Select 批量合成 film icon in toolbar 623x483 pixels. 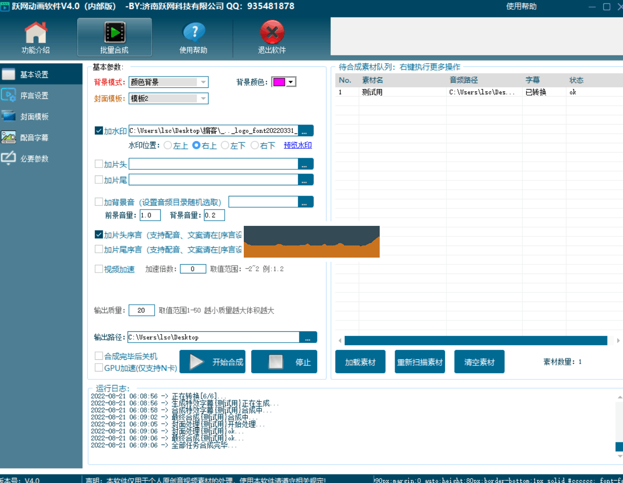coord(114,33)
